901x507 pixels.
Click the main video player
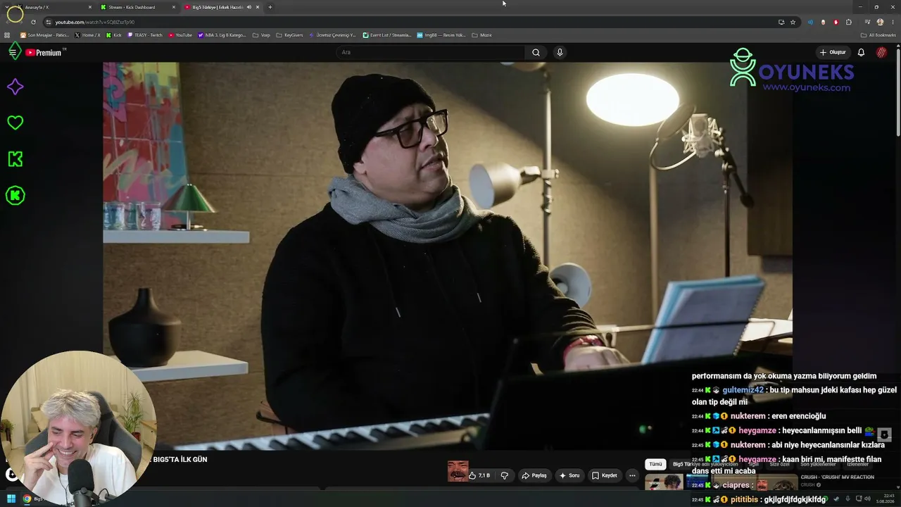click(448, 256)
